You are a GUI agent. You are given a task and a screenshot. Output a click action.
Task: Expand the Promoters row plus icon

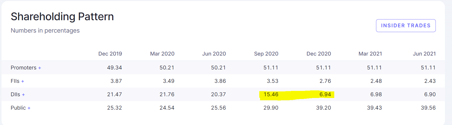coord(40,68)
